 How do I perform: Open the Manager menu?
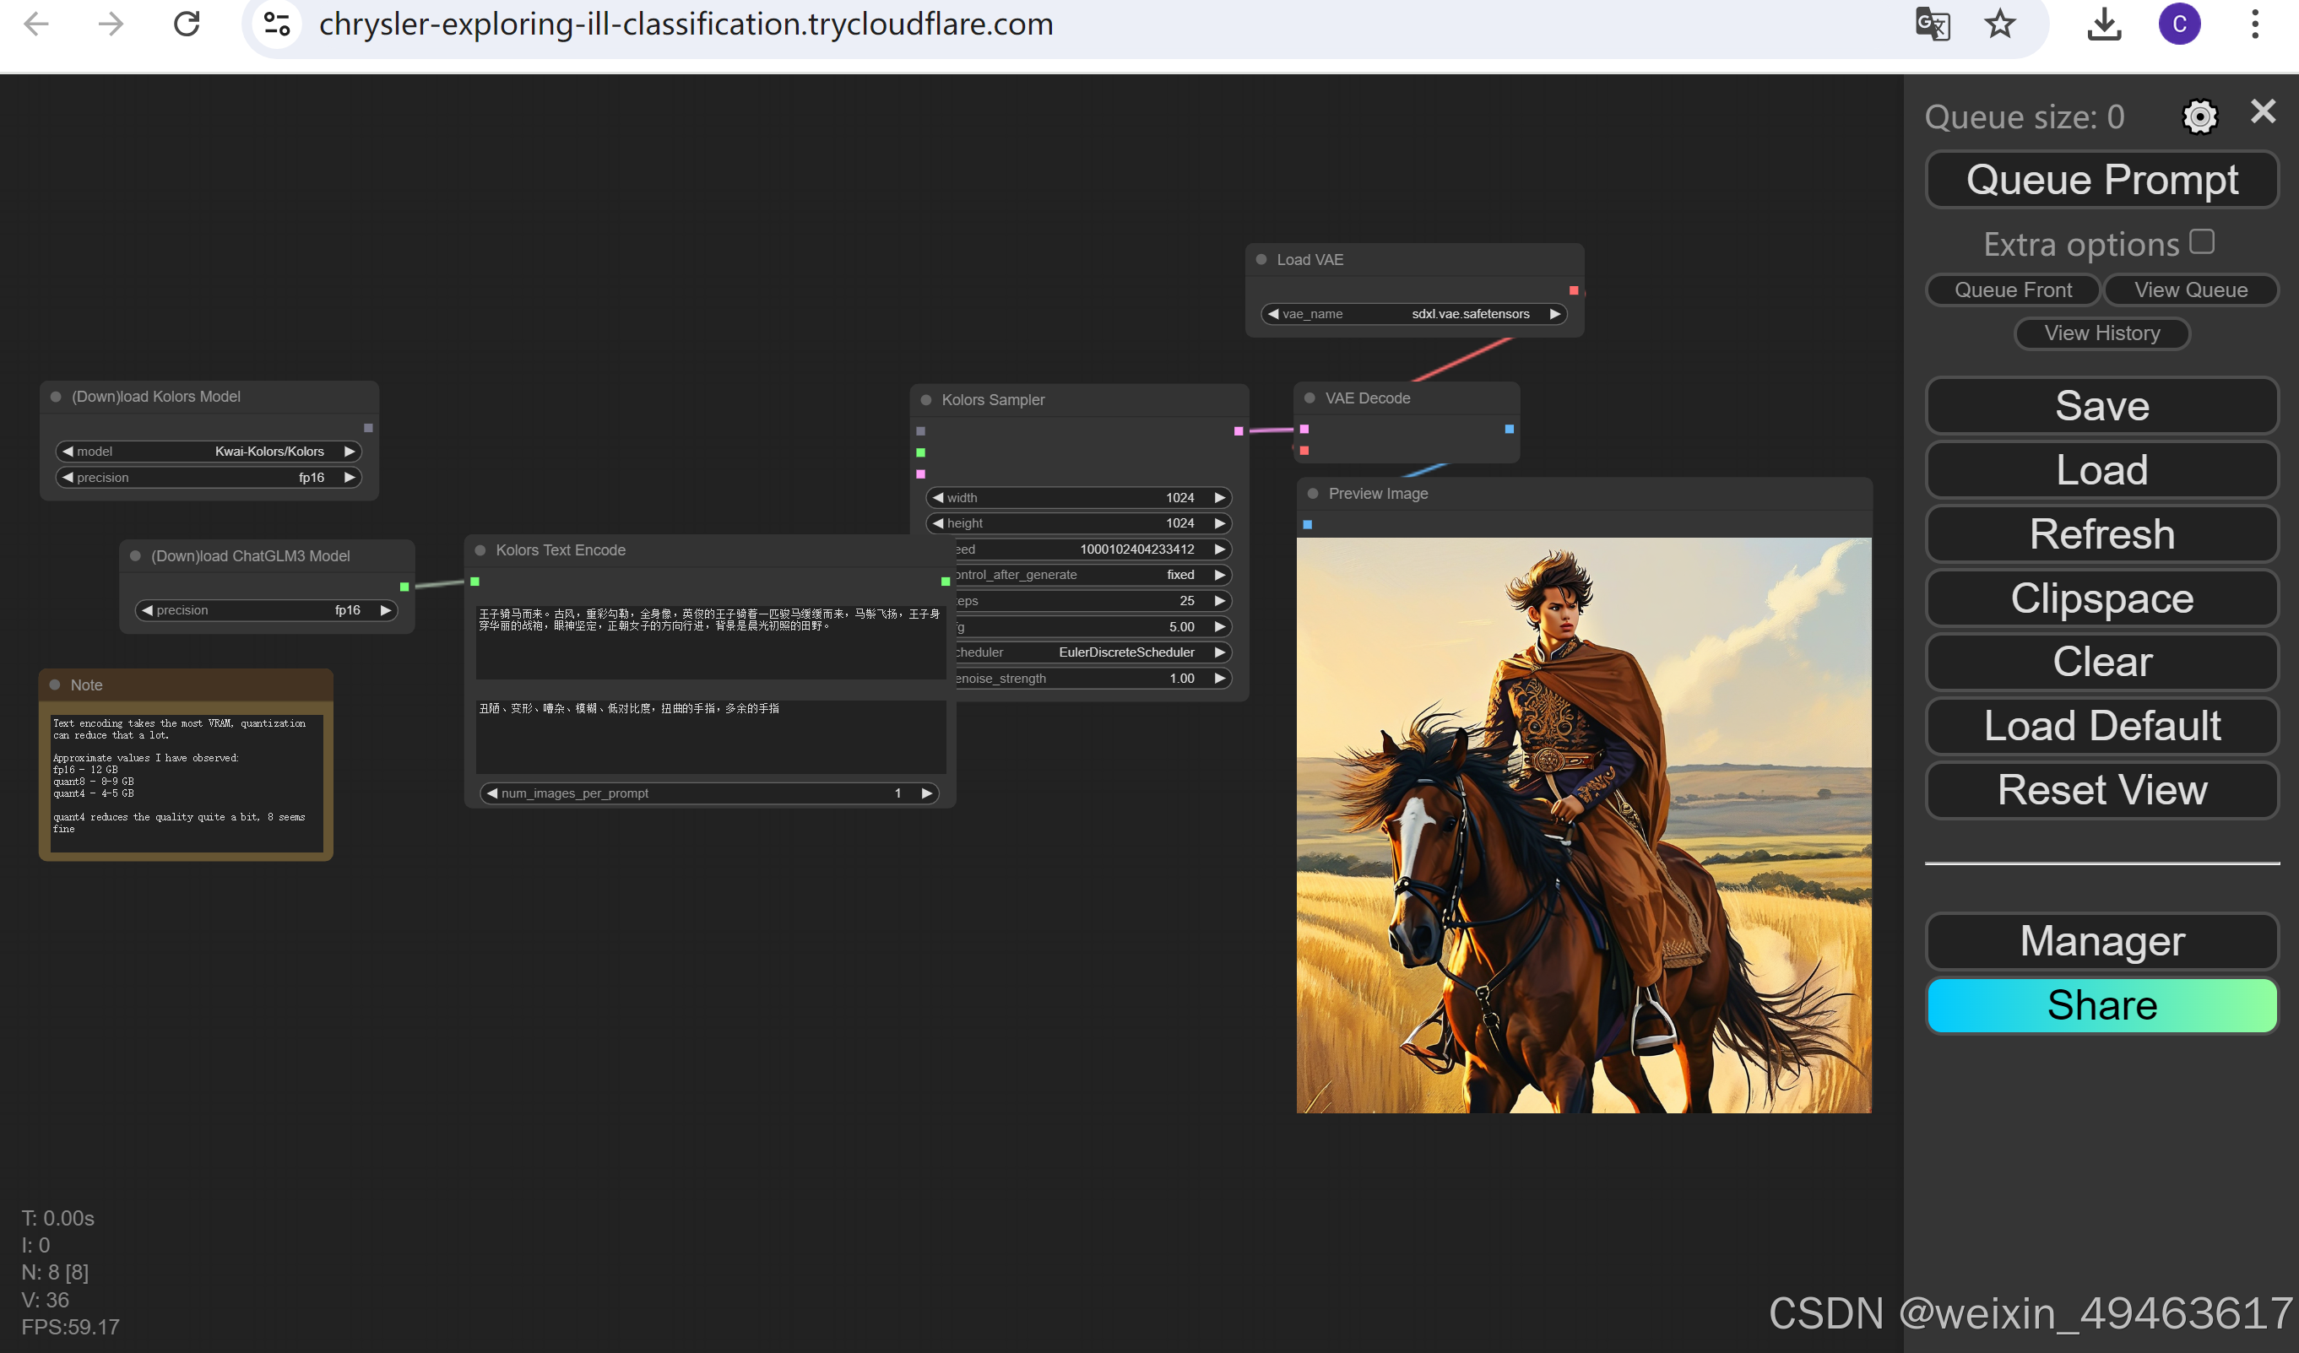click(x=2101, y=940)
